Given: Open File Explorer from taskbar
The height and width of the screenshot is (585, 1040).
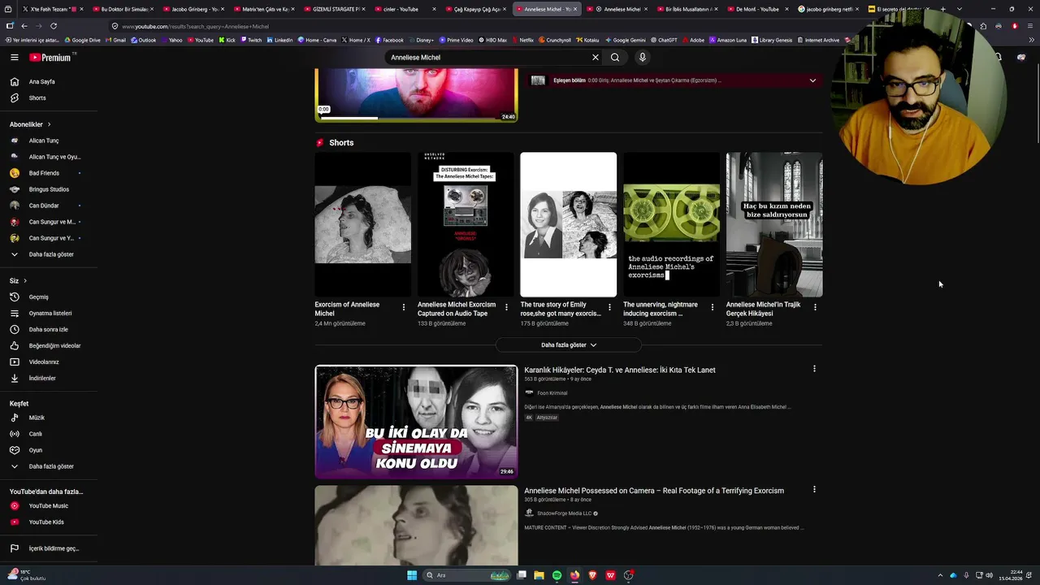Looking at the screenshot, I should click(x=539, y=575).
